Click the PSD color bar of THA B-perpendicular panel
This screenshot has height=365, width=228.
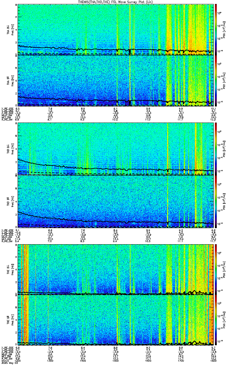pyautogui.click(x=216, y=30)
